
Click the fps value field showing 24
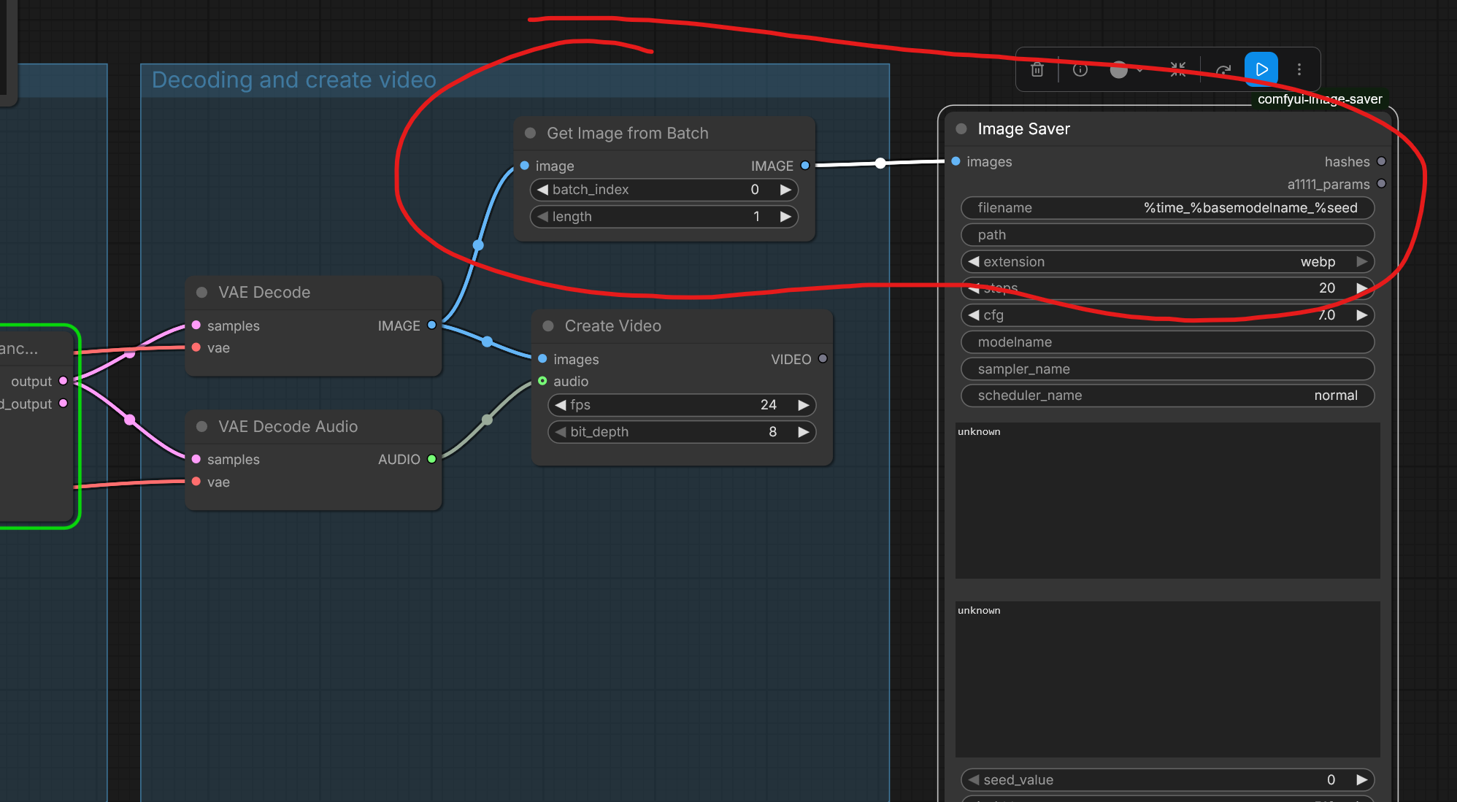pos(682,405)
